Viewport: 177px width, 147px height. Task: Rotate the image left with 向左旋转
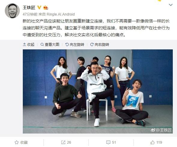[x=75, y=45]
